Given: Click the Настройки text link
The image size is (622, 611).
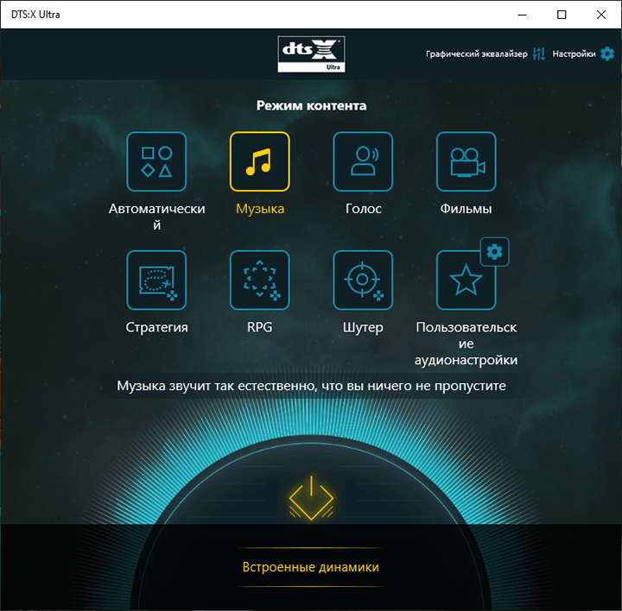Looking at the screenshot, I should click(574, 54).
